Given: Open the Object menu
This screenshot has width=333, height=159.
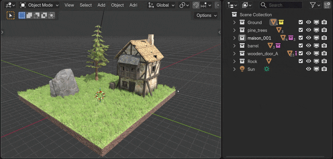Looking at the screenshot, I should [117, 5].
